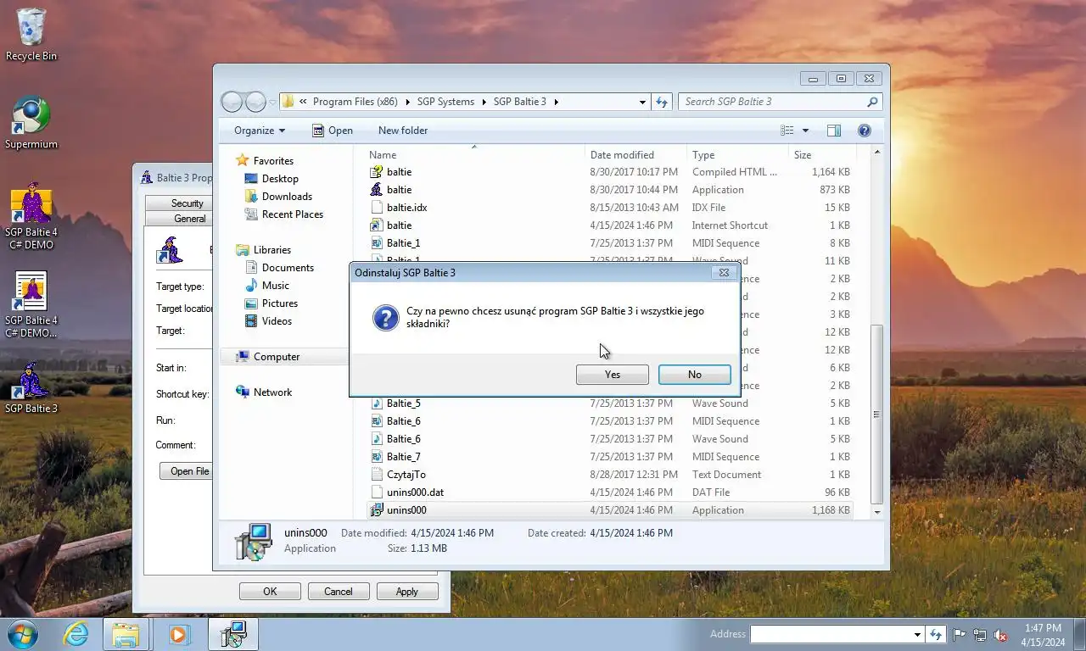Open Recycle Bin desktop icon
Screen dimensions: 1086x651
point(31,35)
